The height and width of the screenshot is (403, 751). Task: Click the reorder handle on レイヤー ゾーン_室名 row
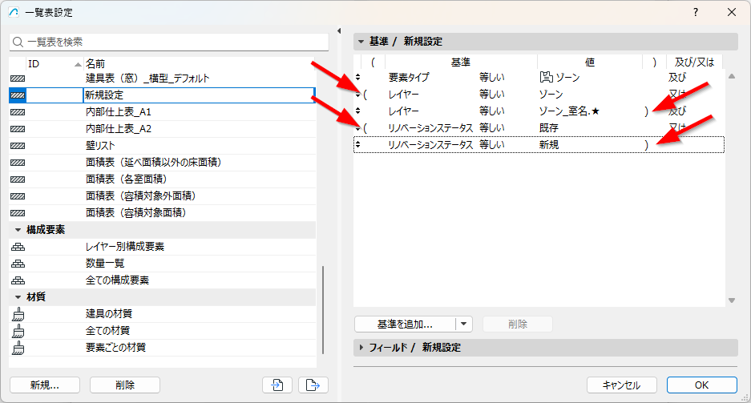357,111
